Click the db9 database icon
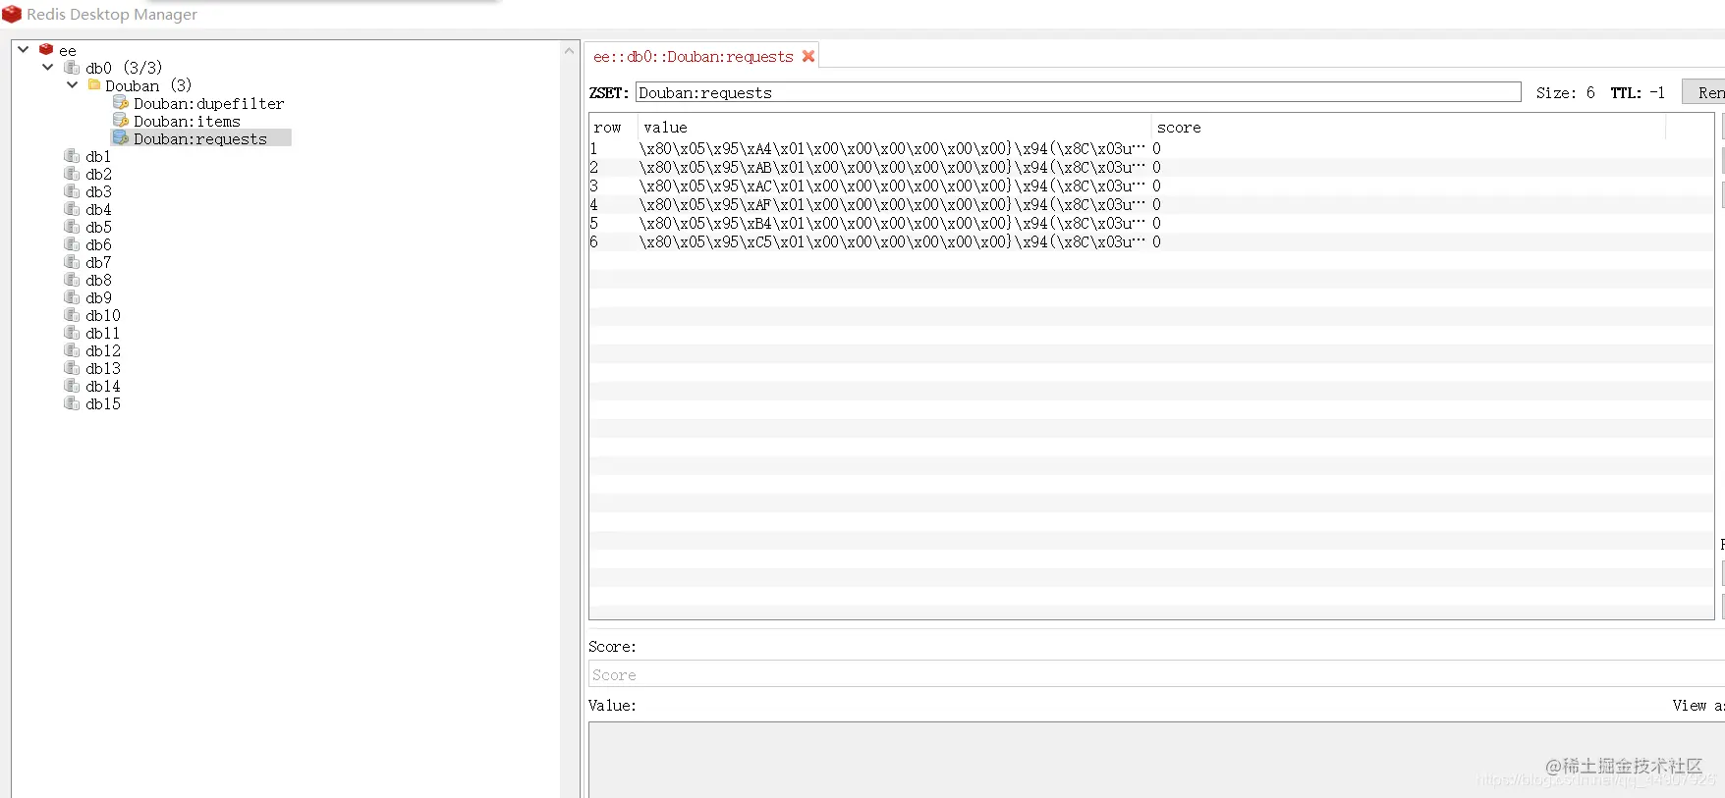 tap(72, 296)
